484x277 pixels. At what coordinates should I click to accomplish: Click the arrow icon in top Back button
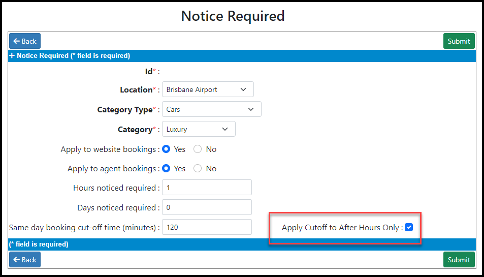(x=17, y=41)
